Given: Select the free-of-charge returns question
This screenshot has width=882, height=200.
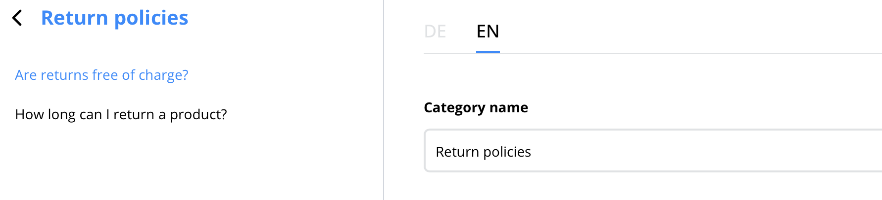Looking at the screenshot, I should 101,75.
